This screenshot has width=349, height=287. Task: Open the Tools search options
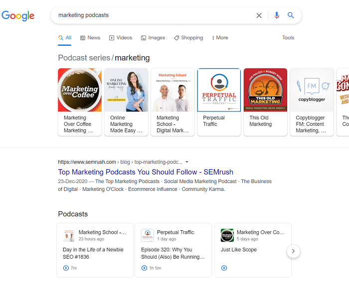tap(288, 38)
